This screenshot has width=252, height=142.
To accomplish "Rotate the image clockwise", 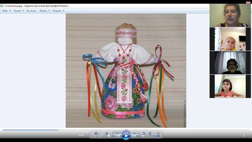I will click(x=150, y=133).
